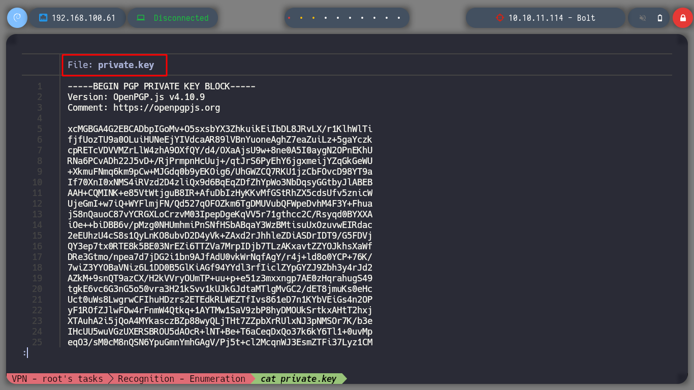
Task: Click key line starting yF1ROfZJlwFOw4rF
Action: pyautogui.click(x=220, y=310)
